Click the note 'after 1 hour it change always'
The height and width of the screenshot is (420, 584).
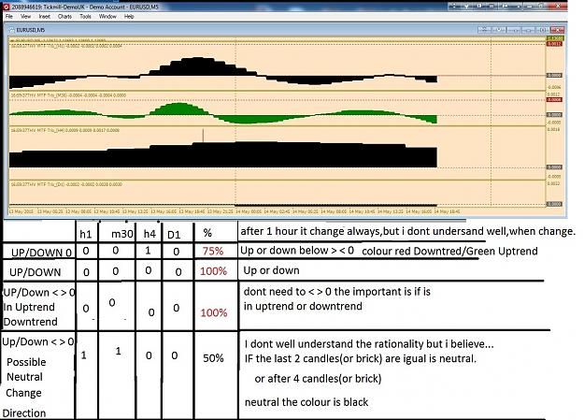[310, 232]
